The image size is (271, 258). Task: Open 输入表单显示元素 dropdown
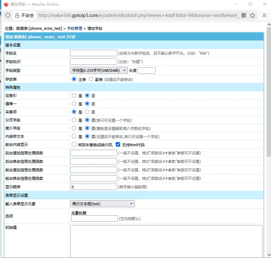[103, 204]
